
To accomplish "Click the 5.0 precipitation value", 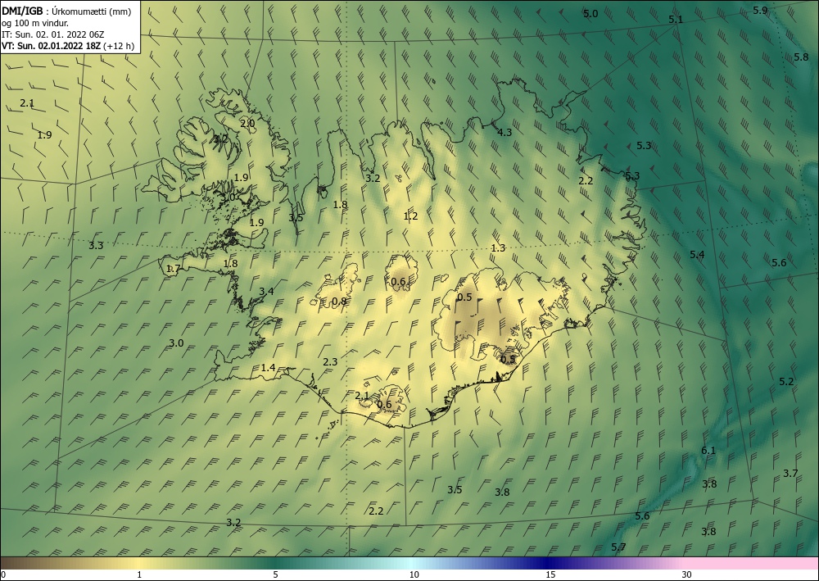I will (590, 14).
